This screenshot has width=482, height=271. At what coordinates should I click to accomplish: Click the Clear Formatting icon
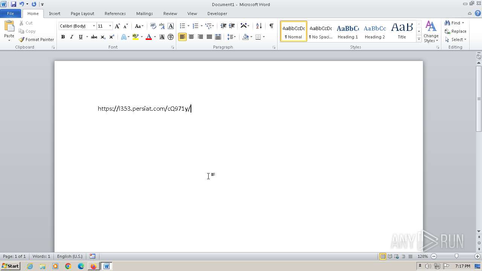pos(153,26)
